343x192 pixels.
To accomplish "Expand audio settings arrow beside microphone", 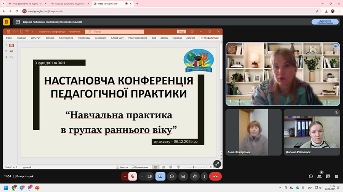I will point(125,176).
